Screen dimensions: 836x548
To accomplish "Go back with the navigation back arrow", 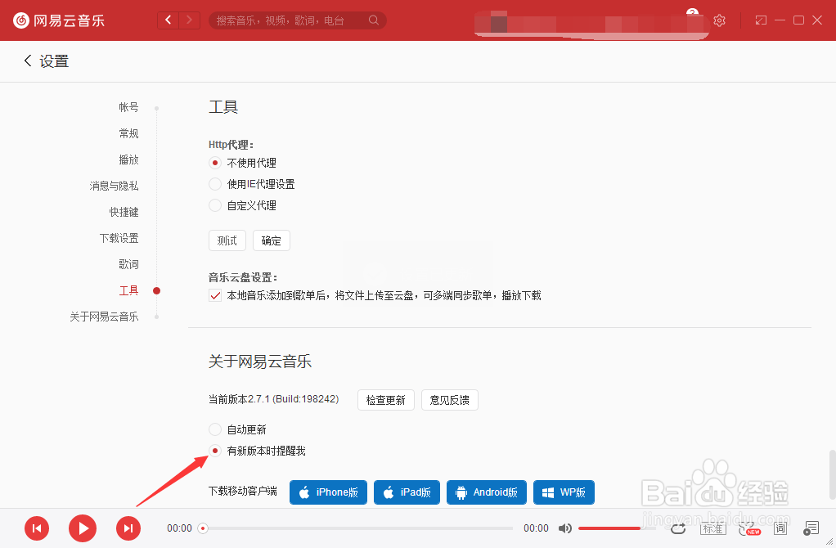I will 168,20.
